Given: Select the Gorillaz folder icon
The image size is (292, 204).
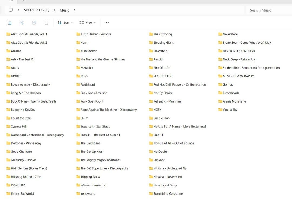Looking at the screenshot, I should (x=220, y=84).
